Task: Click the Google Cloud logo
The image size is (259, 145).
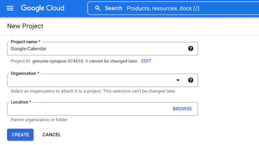Action: click(42, 8)
